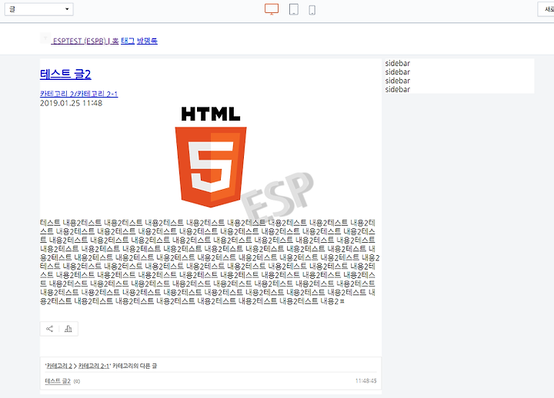Open the ESPTEST (ESP8) blog title link
This screenshot has width=554, height=398.
pos(79,41)
